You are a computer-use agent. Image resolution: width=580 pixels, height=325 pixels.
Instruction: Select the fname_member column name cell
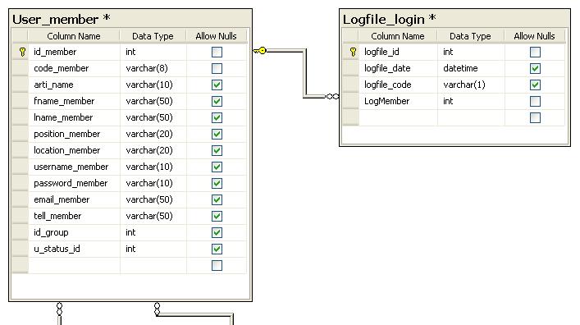(74, 102)
